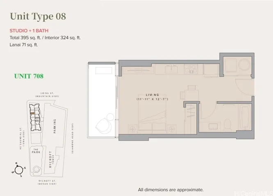Click the left bedside nightstand lamp
The image size is (273, 196).
(x=133, y=129)
